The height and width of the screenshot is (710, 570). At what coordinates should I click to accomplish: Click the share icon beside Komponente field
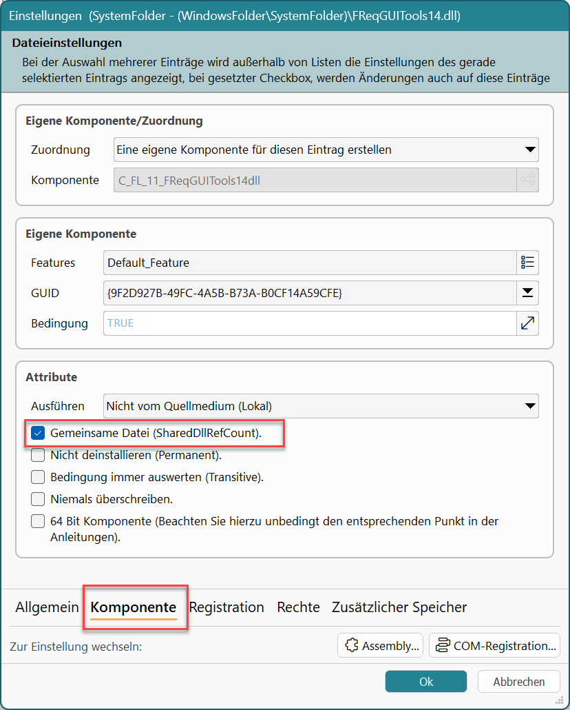tap(527, 180)
